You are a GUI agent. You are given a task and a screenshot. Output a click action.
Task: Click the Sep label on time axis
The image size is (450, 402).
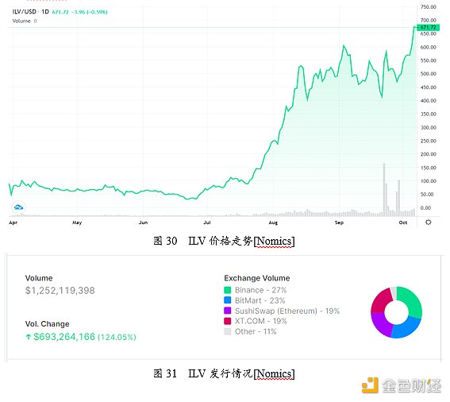(x=339, y=222)
